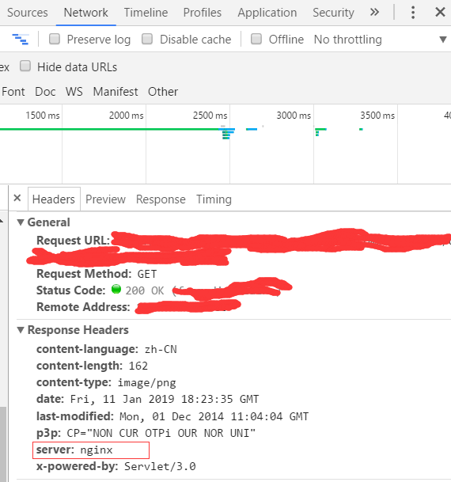This screenshot has width=451, height=482.
Task: Open the Profiles tab
Action: (x=202, y=13)
